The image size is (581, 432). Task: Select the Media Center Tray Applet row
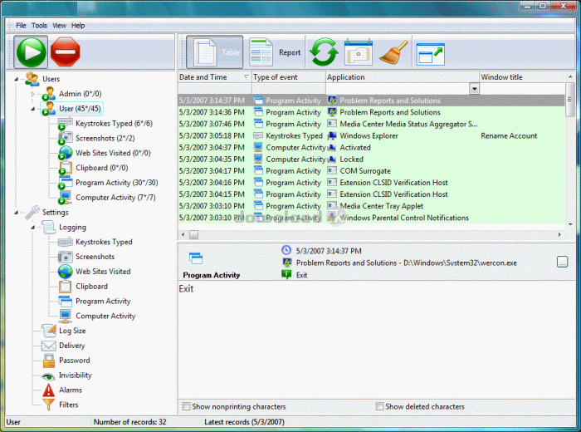tap(372, 206)
